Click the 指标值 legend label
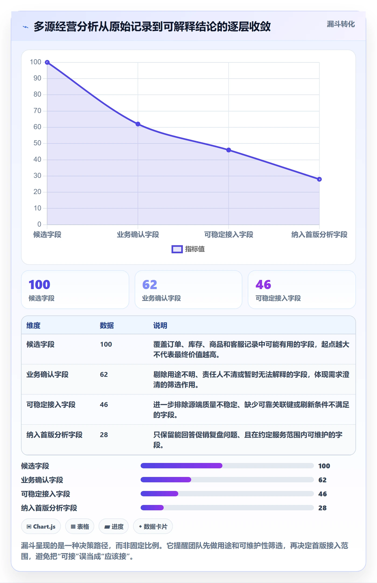This screenshot has width=377, height=583. [195, 249]
